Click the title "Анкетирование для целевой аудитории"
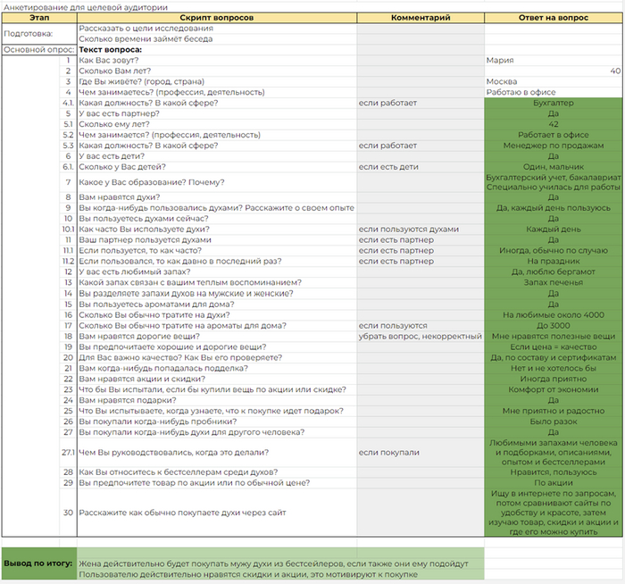 tap(85, 6)
